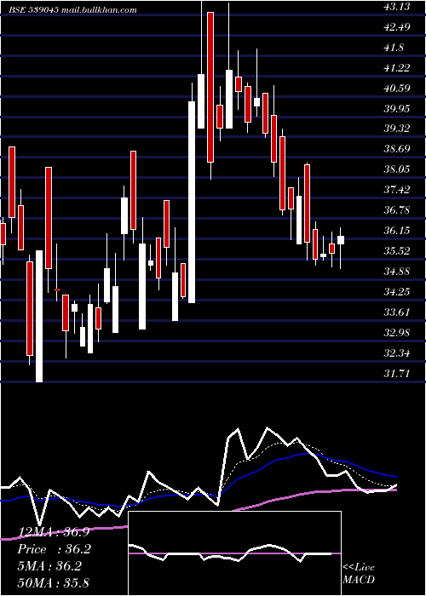Click the 'BSE 539045 mail.bullkhan.com' header text
This screenshot has height=596, width=426.
tap(72, 10)
